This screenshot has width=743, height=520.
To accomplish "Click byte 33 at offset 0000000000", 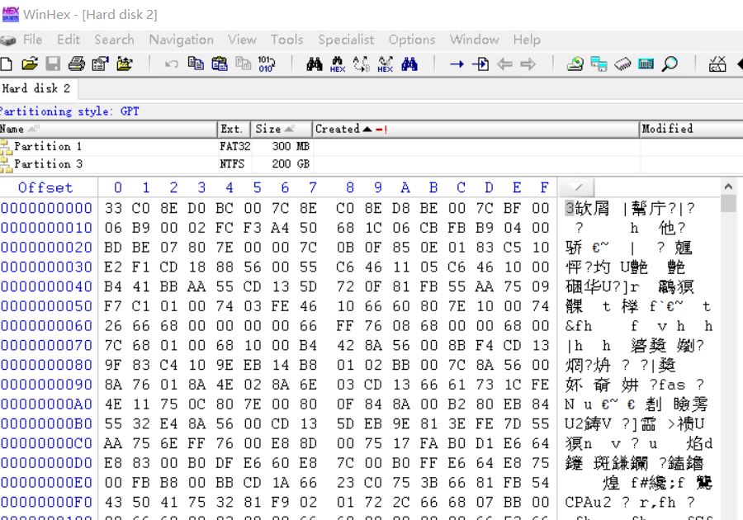I will pyautogui.click(x=113, y=208).
